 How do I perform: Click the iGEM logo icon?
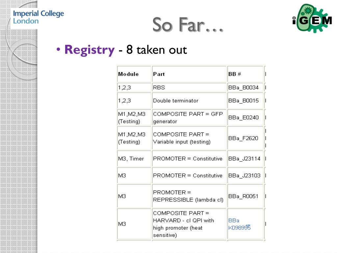pos(312,18)
